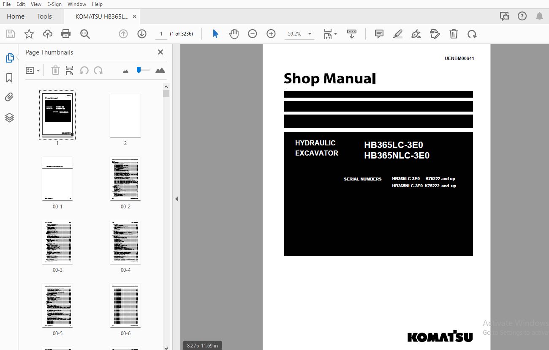Screen dimensions: 549x350
Task: Add a sticky note comment
Action: coord(379,34)
